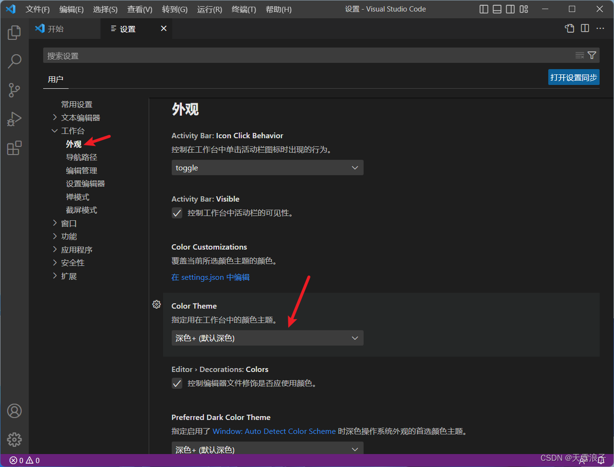Image resolution: width=614 pixels, height=467 pixels.
Task: Open the 转到(G) menu
Action: click(175, 10)
